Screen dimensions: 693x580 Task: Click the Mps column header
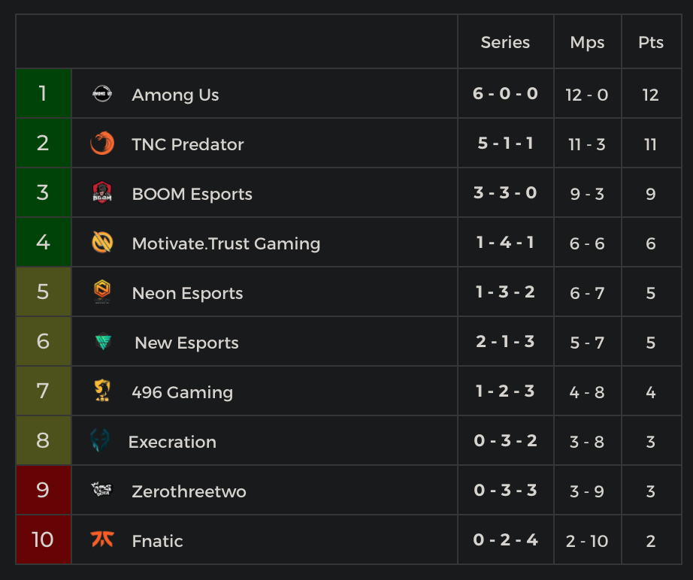pos(587,42)
